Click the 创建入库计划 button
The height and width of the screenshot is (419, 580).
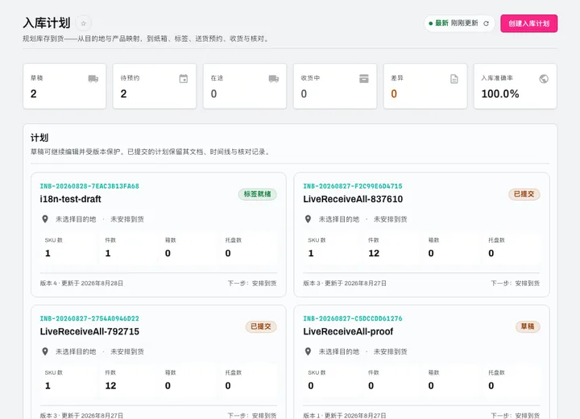coord(529,23)
